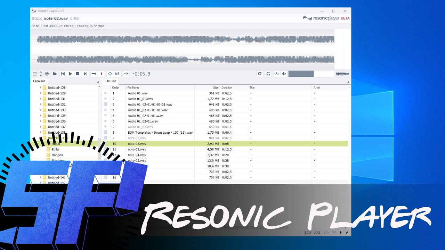The width and height of the screenshot is (445, 250).
Task: Select the grayed note-01.wav row
Action: [x=225, y=138]
